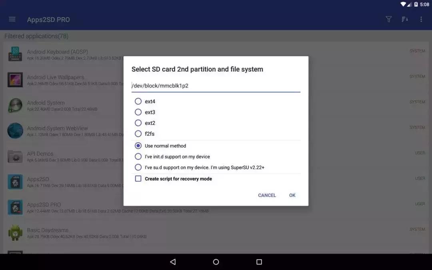Tap the battery status icon
The image size is (432, 270).
pyautogui.click(x=416, y=4)
